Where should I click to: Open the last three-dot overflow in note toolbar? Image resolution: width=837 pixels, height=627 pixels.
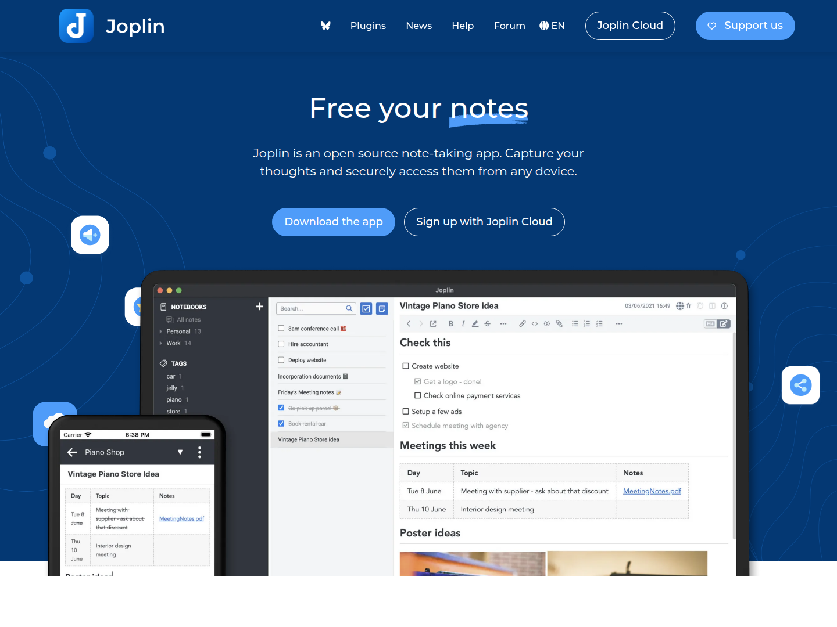tap(619, 324)
